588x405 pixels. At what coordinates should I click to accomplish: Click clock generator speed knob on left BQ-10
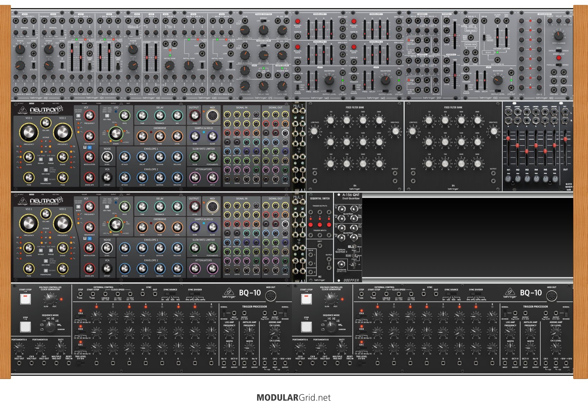click(x=50, y=299)
